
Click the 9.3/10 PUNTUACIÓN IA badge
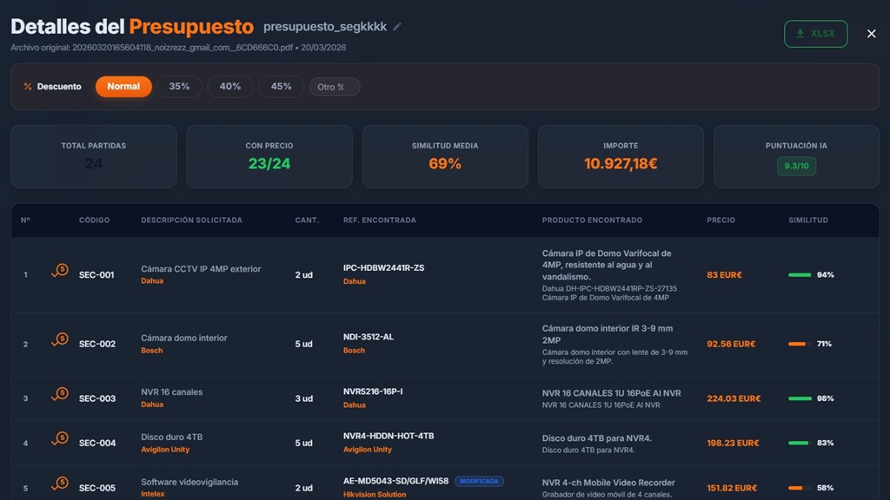click(x=796, y=165)
